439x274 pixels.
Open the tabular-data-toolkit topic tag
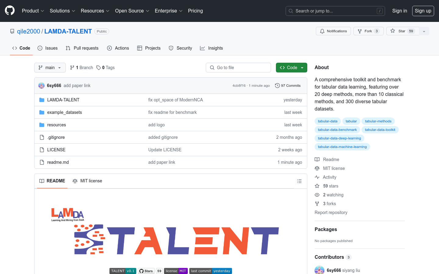380,130
